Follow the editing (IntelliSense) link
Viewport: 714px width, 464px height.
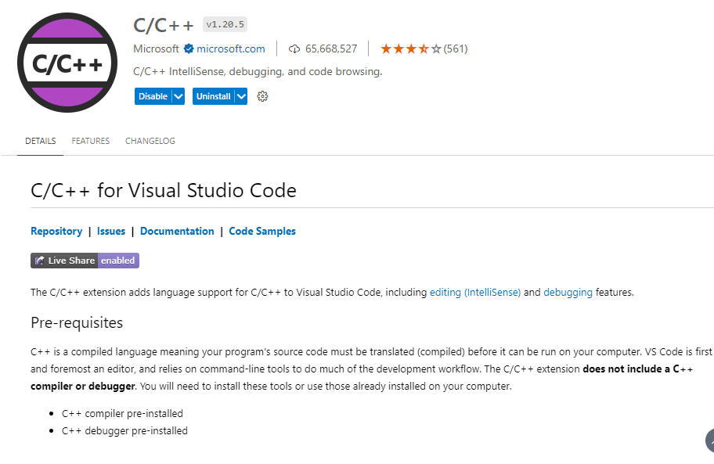coord(475,293)
